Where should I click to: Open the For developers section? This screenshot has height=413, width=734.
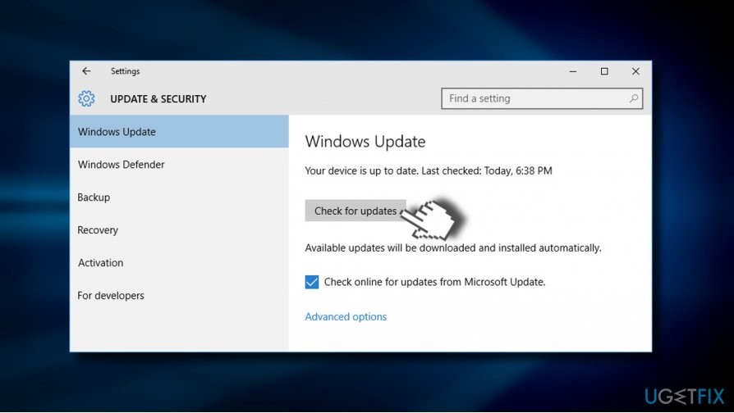pos(179,295)
